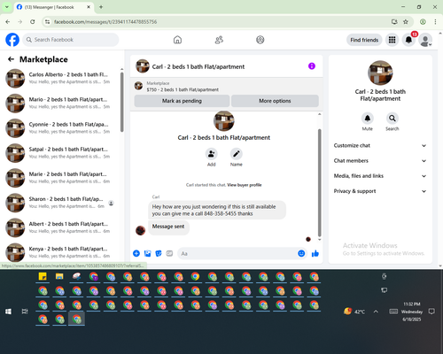Click the browser address bar URL
The image size is (443, 354).
[105, 22]
